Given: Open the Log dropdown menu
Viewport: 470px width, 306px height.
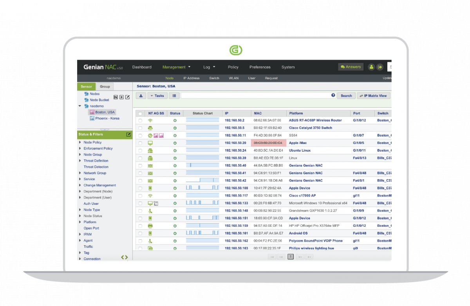Looking at the screenshot, I should (x=209, y=67).
